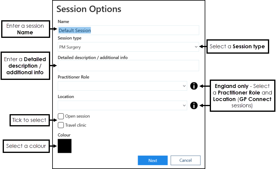Click the 'Enter a session Name' callout
This screenshot has height=169, width=276.
click(25, 29)
